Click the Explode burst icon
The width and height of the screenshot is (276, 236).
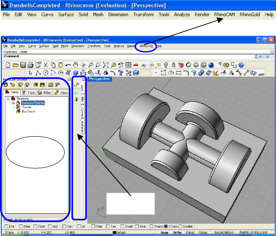click(216, 73)
